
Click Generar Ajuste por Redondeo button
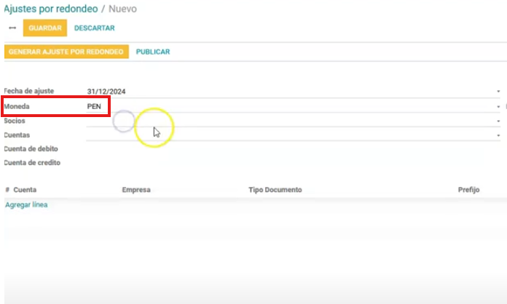tap(66, 52)
